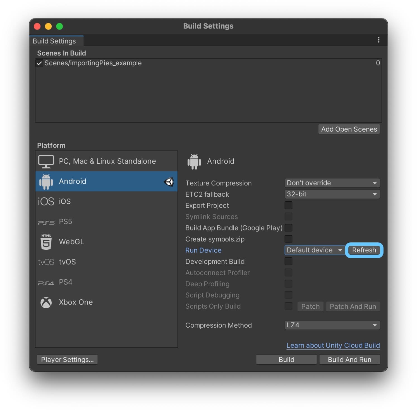Click the Compression Method label
This screenshot has height=410, width=417.
pyautogui.click(x=219, y=325)
